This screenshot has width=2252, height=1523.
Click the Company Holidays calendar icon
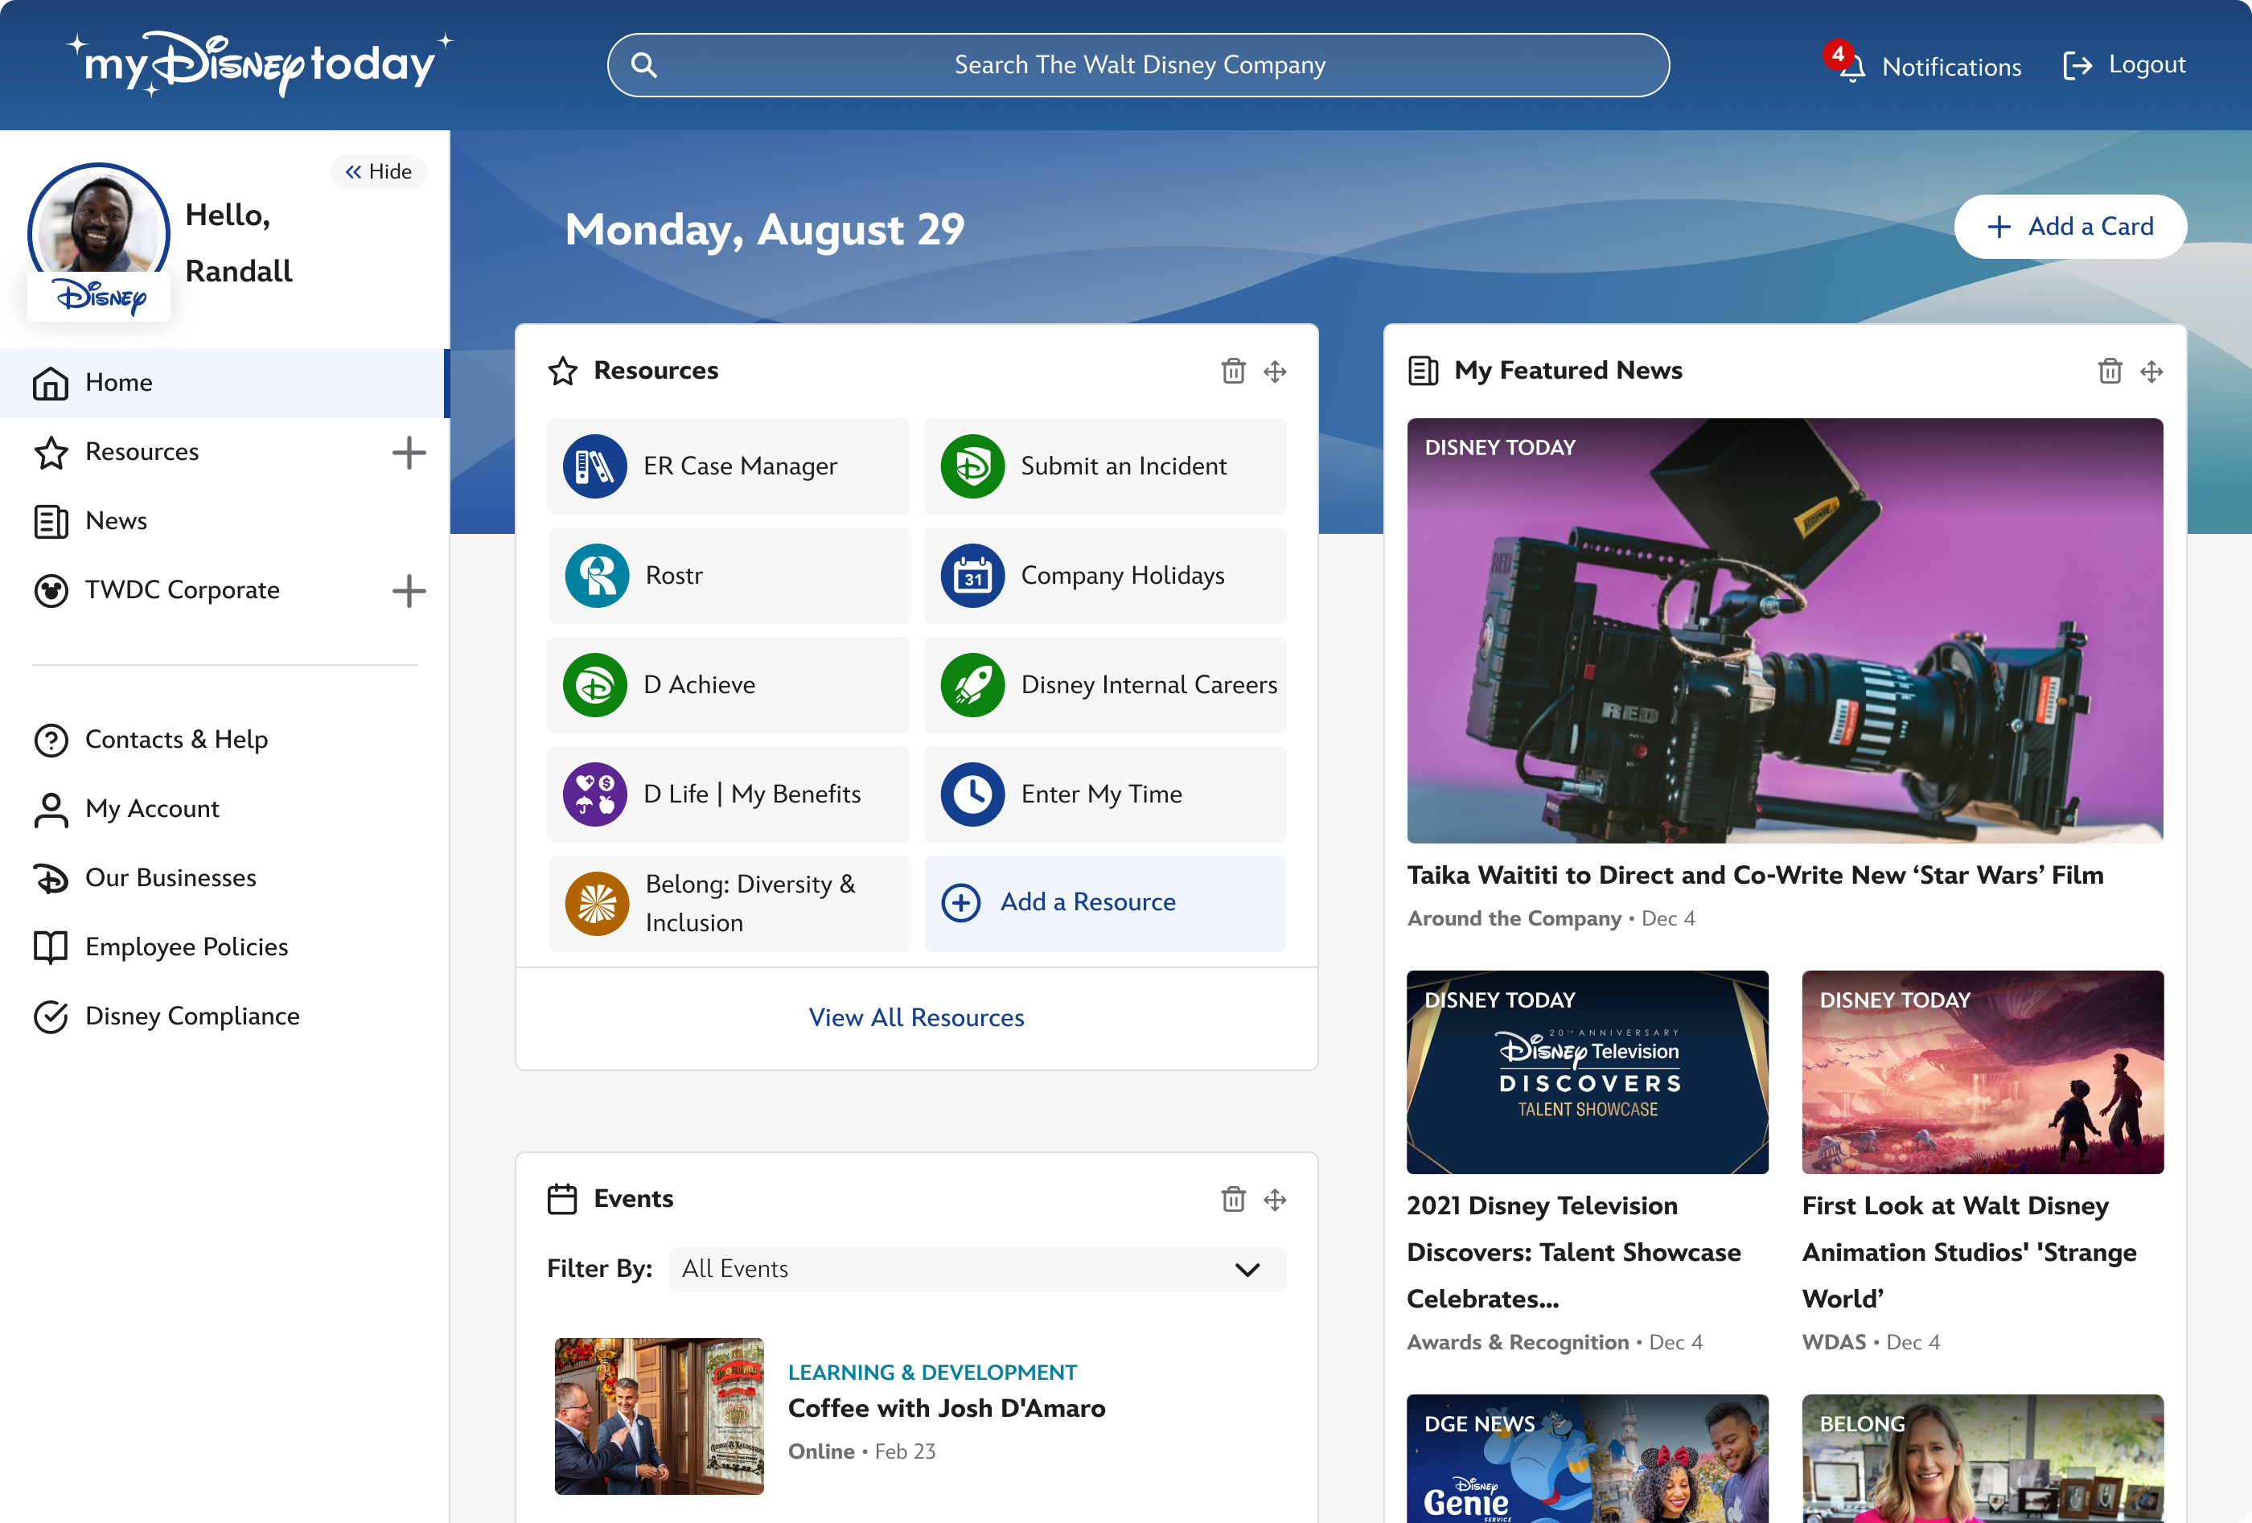click(x=972, y=576)
